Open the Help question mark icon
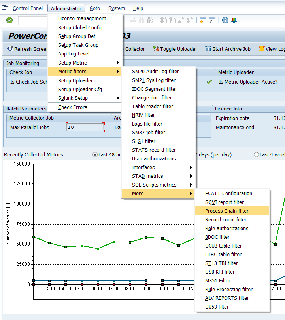Image resolution: width=285 pixels, height=320 pixels. pyautogui.click(x=225, y=20)
